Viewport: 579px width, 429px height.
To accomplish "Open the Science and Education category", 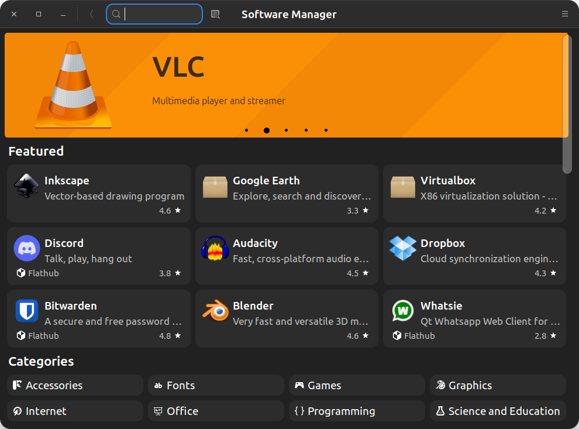I will 498,411.
